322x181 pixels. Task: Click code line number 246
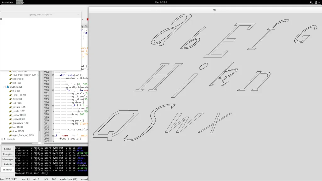[47, 139]
